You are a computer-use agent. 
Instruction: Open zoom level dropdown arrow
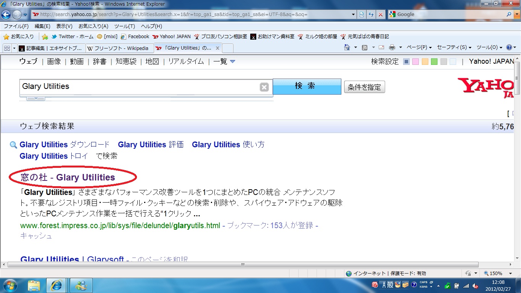pyautogui.click(x=511, y=274)
